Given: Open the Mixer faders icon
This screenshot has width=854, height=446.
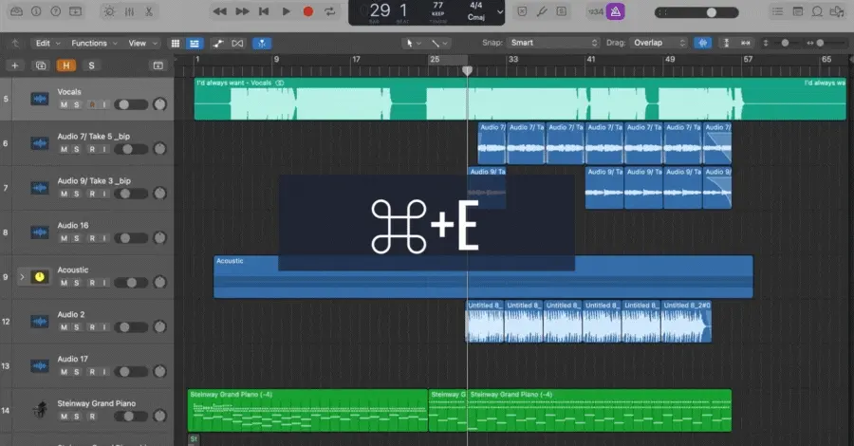Looking at the screenshot, I should tap(129, 11).
